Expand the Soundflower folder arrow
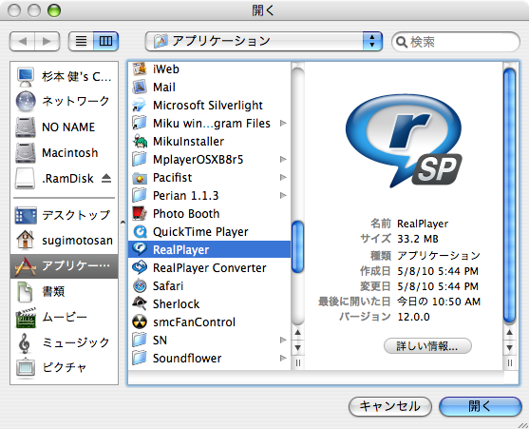Image resolution: width=529 pixels, height=429 pixels. tap(283, 358)
